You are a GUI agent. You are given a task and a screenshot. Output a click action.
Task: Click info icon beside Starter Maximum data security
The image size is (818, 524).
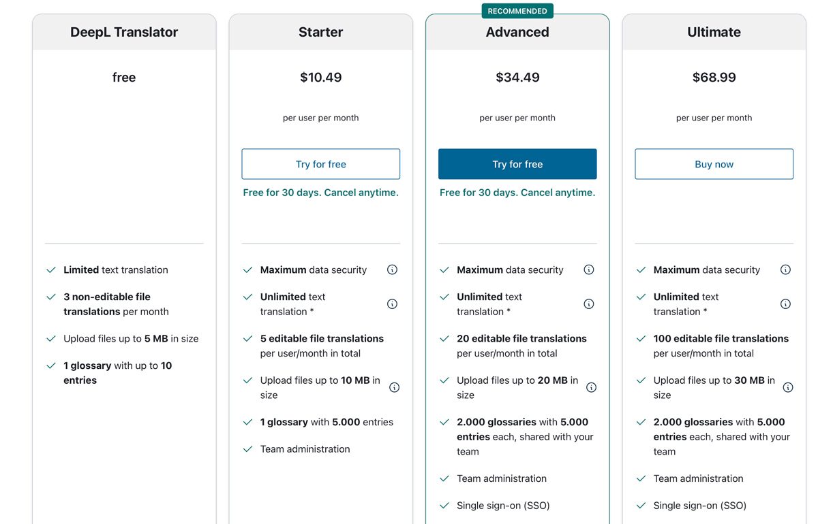(392, 269)
